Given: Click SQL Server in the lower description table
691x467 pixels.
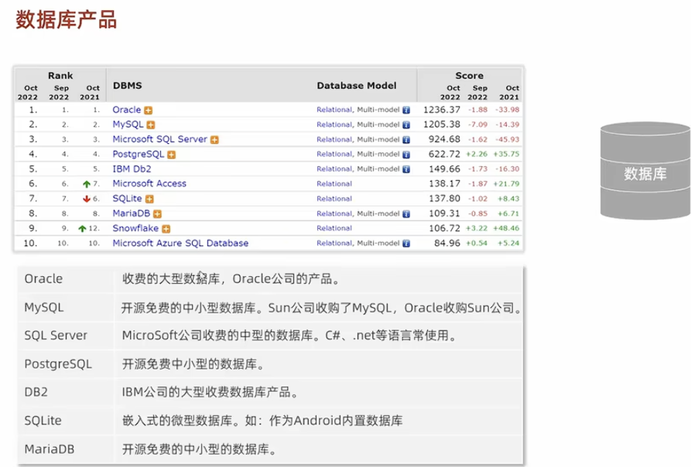Looking at the screenshot, I should [x=56, y=336].
